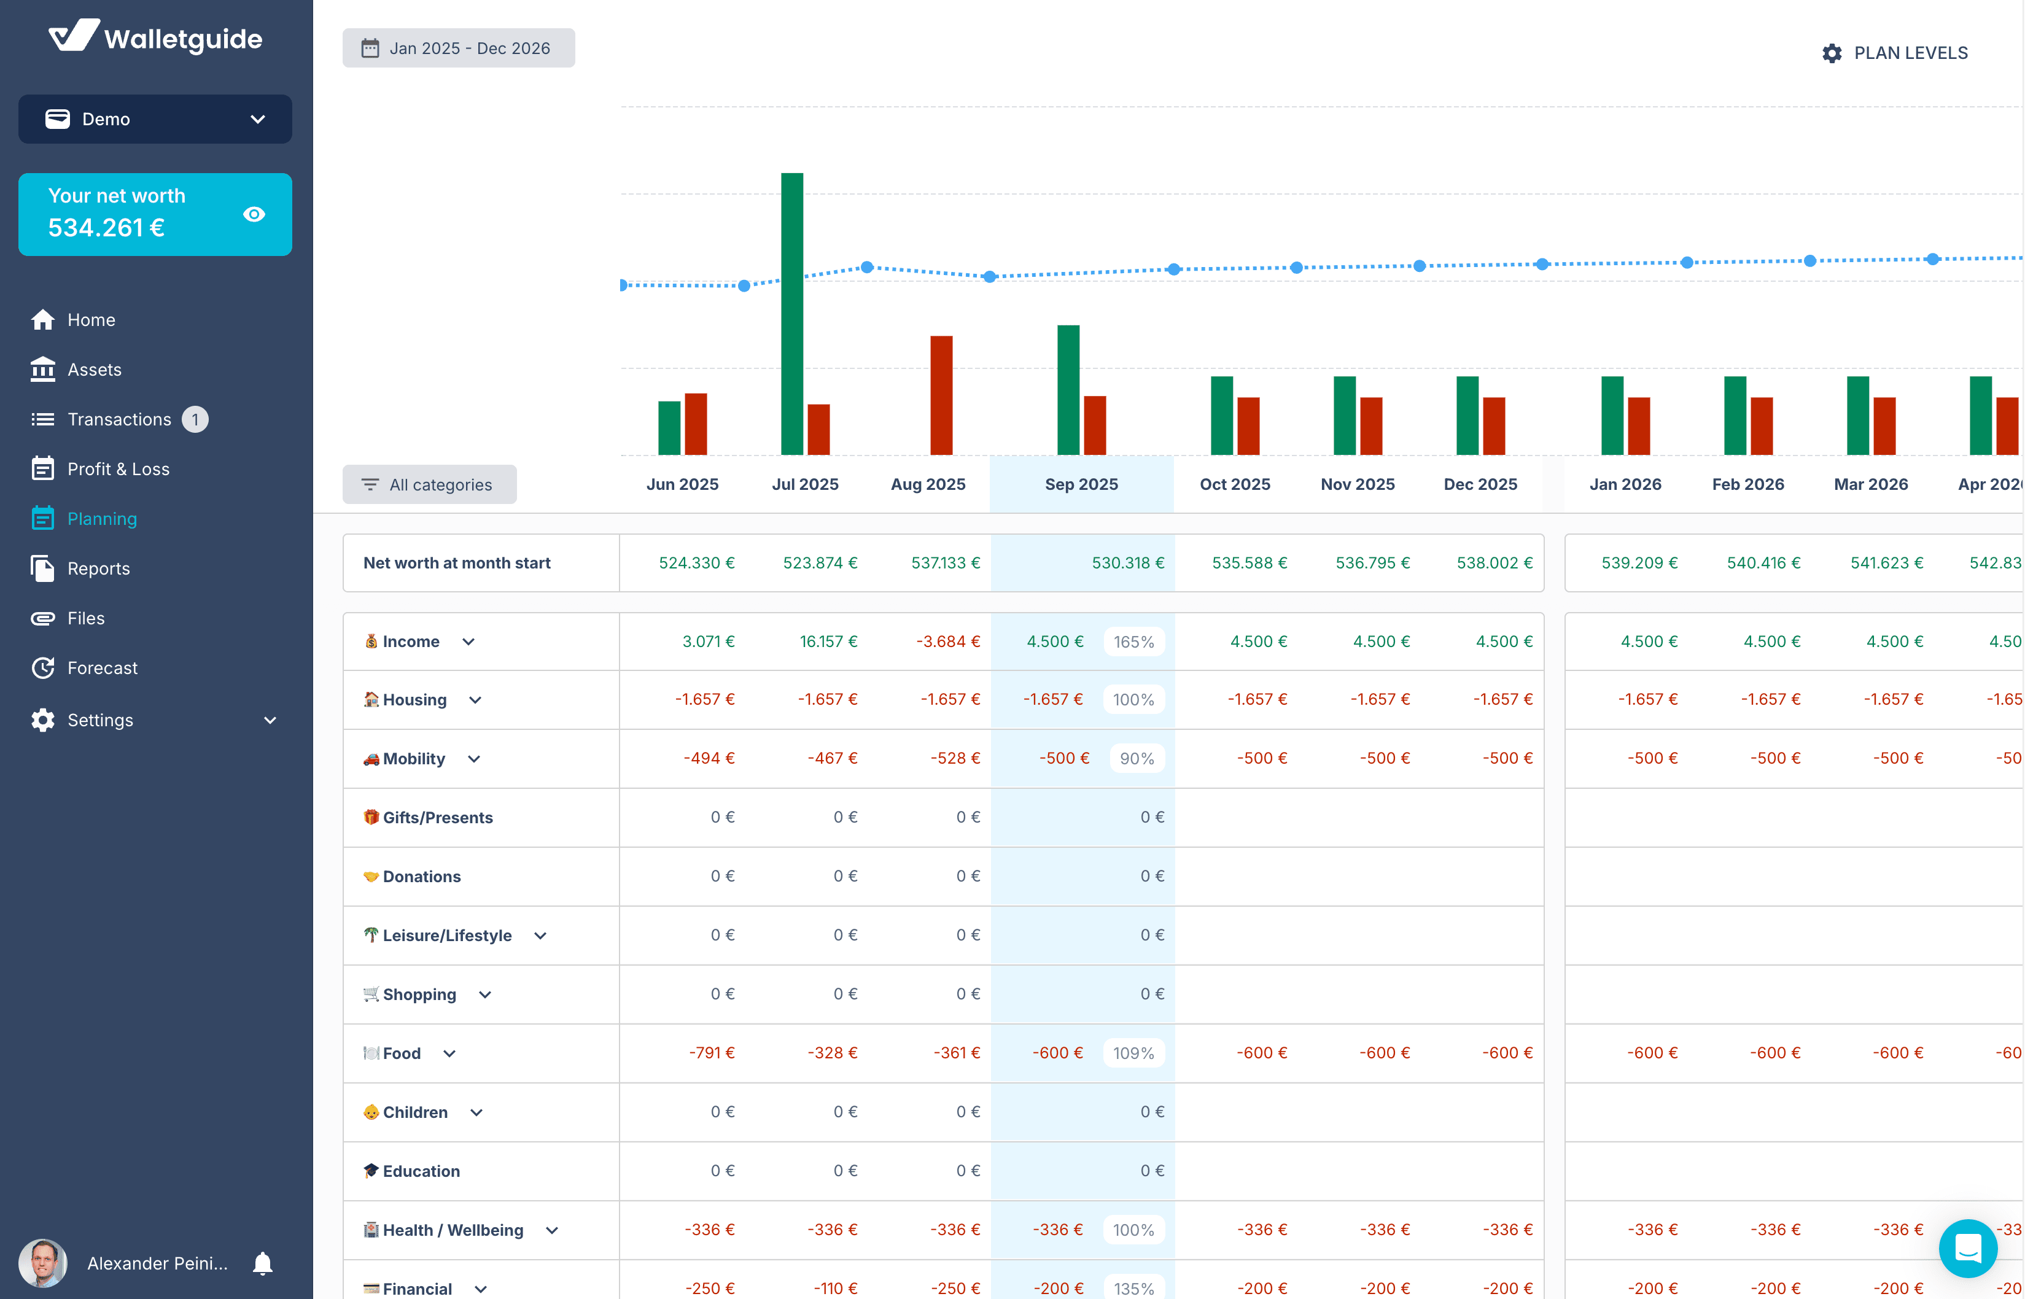The width and height of the screenshot is (2025, 1299).
Task: Click the user profile avatar
Action: coord(42,1263)
